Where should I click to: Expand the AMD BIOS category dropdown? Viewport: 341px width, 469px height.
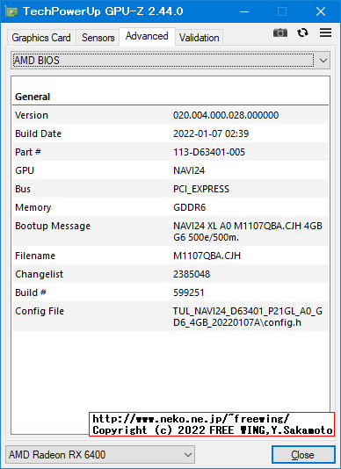click(170, 61)
